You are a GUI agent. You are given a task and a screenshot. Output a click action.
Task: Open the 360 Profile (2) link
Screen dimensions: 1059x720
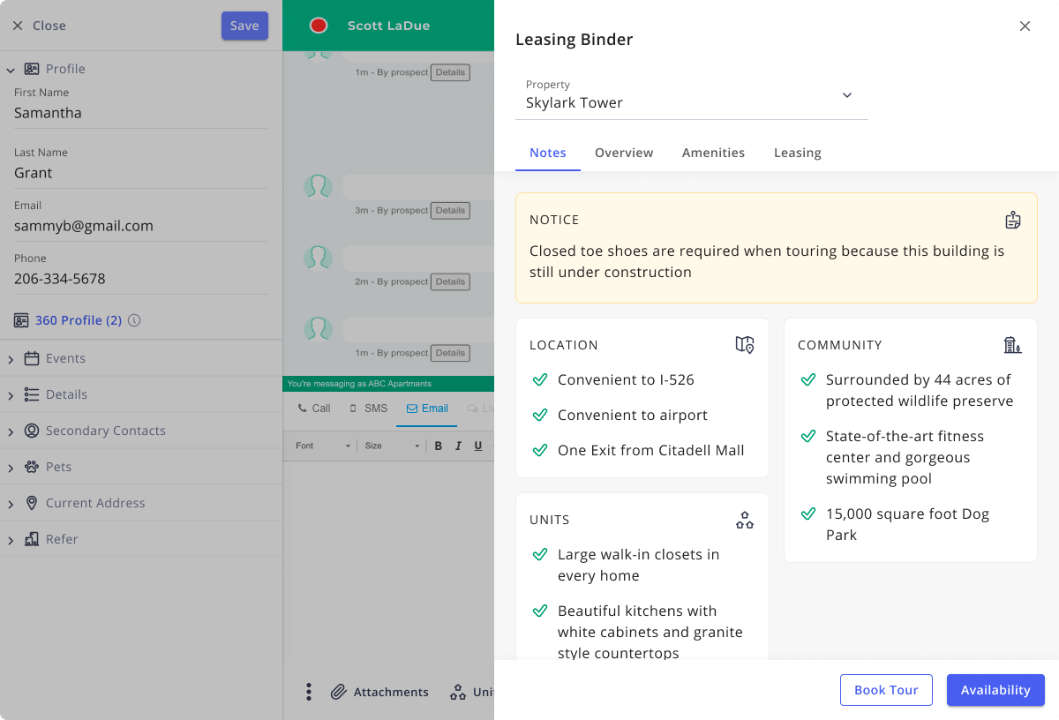pyautogui.click(x=78, y=320)
